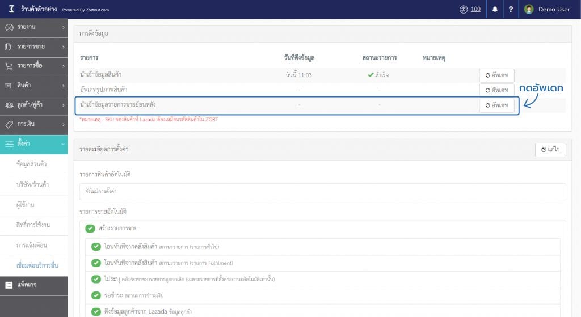Click the red Lazada SKU note

click(x=149, y=119)
